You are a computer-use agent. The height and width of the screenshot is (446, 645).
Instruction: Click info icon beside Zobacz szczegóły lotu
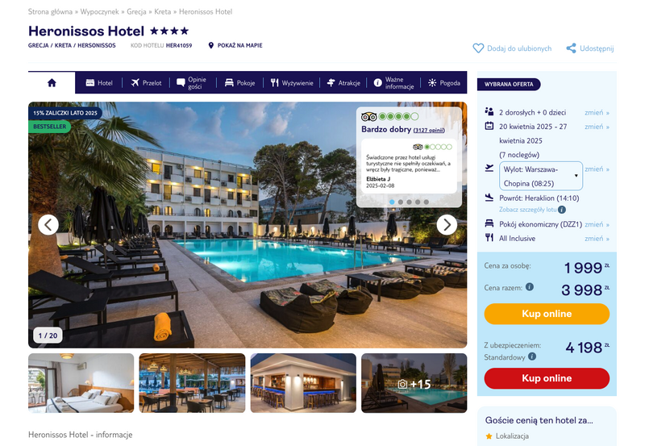tap(562, 210)
